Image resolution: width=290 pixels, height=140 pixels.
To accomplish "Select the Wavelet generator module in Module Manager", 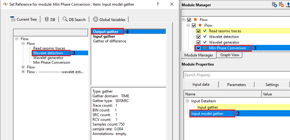I will (x=224, y=42).
